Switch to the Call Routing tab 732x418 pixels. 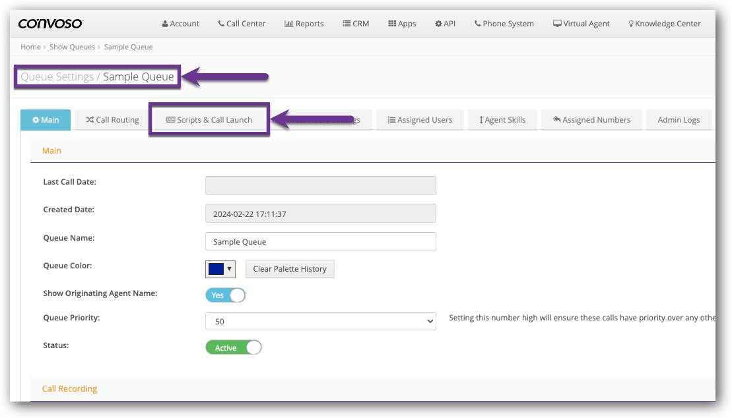[x=112, y=120]
